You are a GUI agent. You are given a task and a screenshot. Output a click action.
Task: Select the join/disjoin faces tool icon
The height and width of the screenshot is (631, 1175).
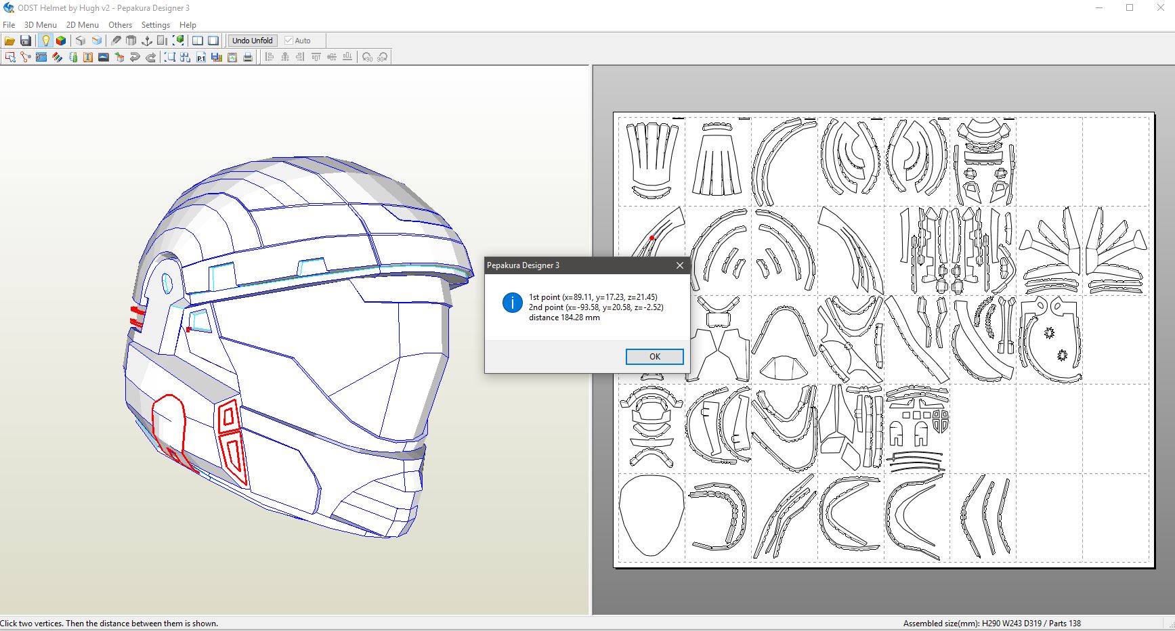(26, 57)
